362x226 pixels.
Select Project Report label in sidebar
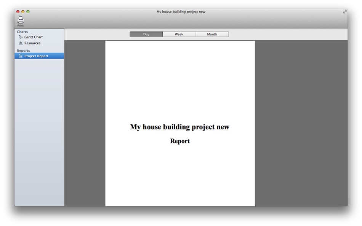36,56
